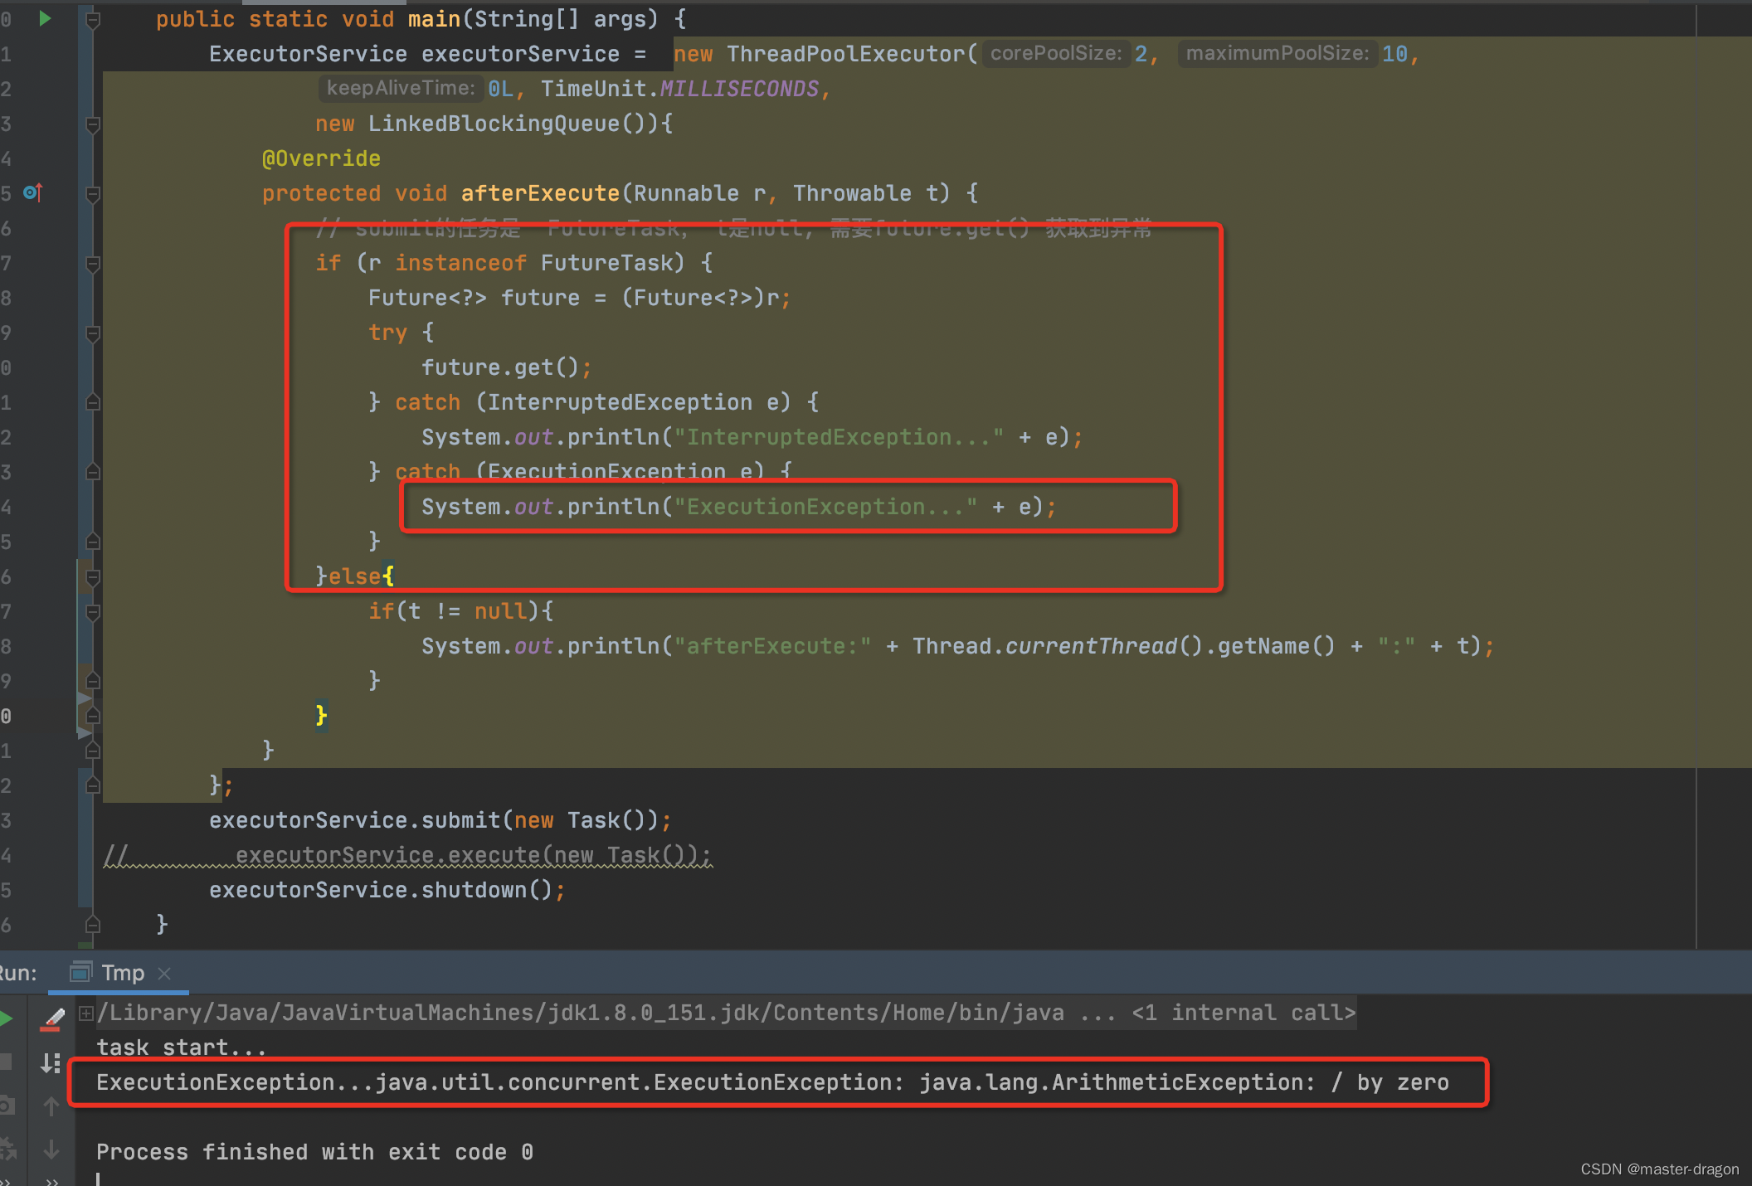Toggle the keepAliveTime parameter hint

(x=400, y=89)
